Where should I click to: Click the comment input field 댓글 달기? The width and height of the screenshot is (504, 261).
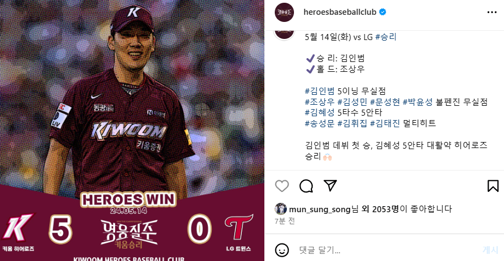click(x=386, y=249)
